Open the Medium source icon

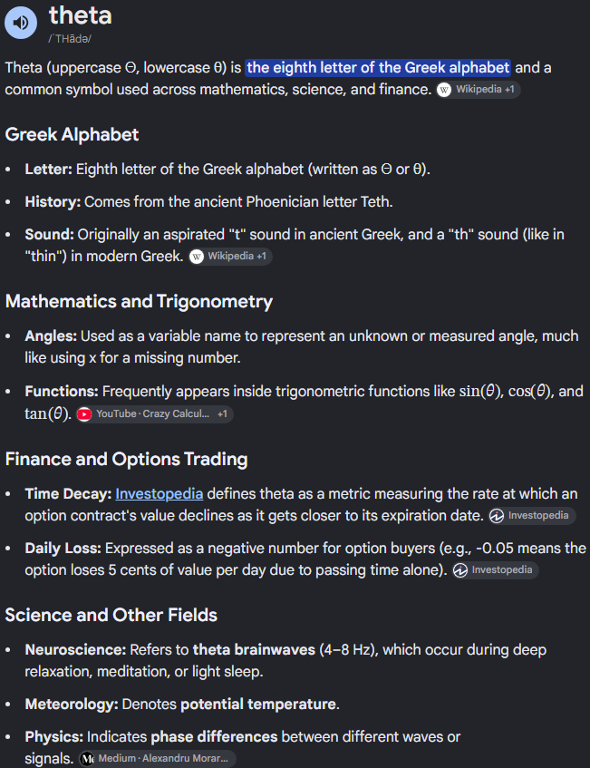pos(87,759)
